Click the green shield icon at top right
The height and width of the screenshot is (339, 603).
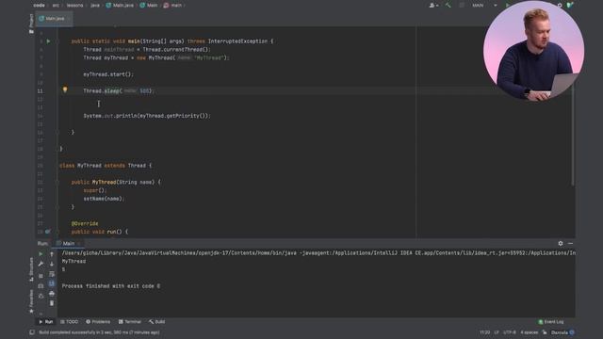569,6
